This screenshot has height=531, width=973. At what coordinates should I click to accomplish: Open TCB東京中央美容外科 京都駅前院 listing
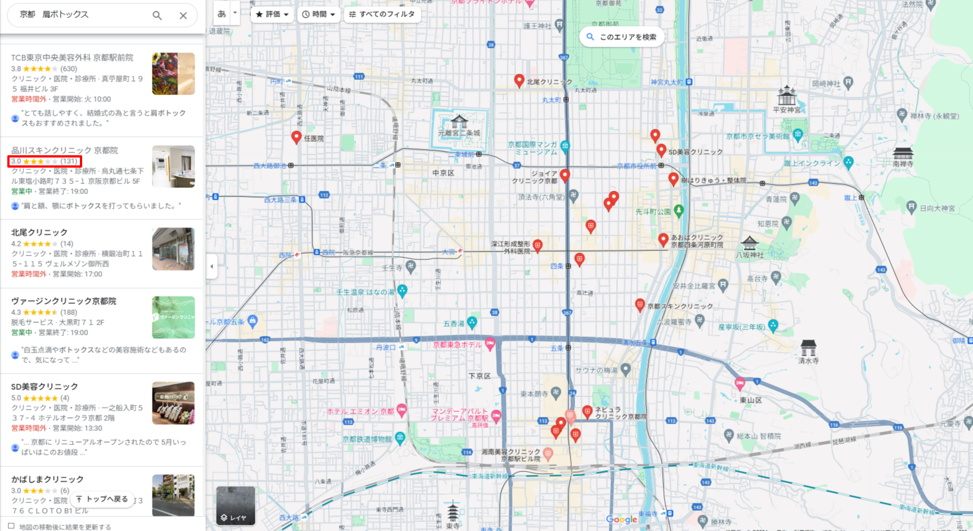point(72,57)
